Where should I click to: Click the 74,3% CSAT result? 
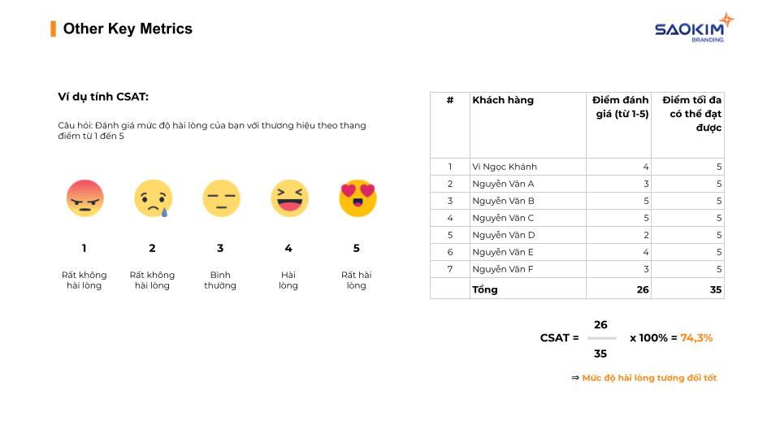click(696, 338)
